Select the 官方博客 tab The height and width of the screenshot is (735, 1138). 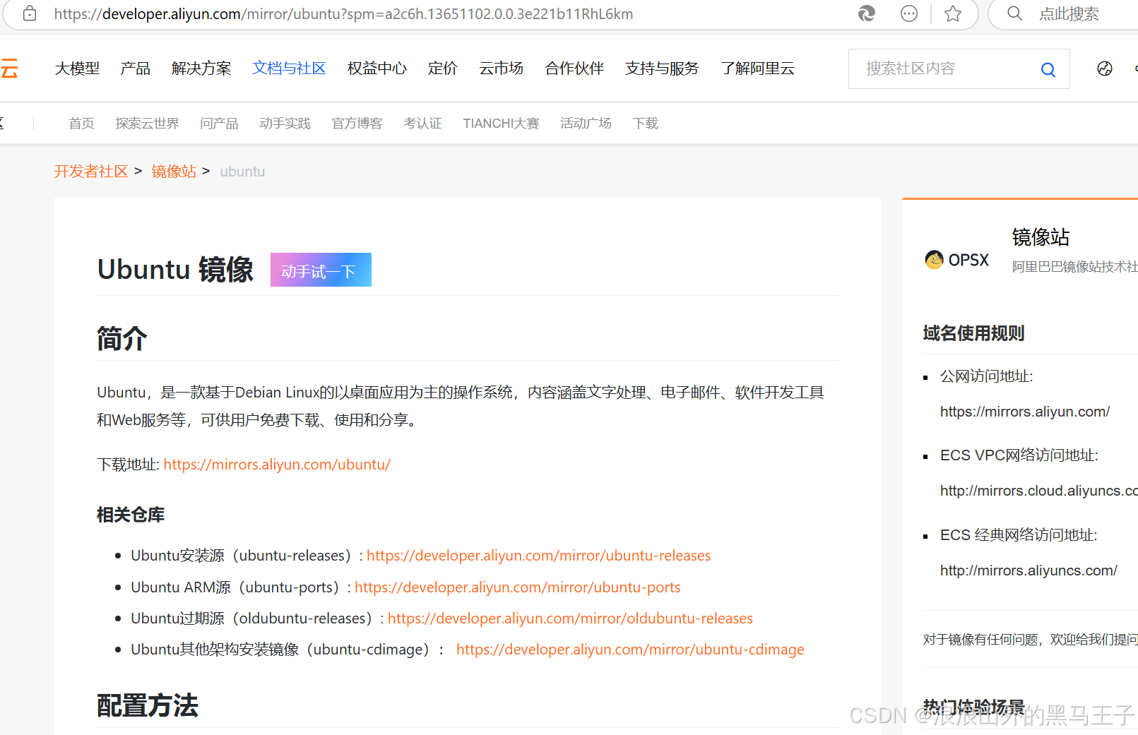coord(357,124)
